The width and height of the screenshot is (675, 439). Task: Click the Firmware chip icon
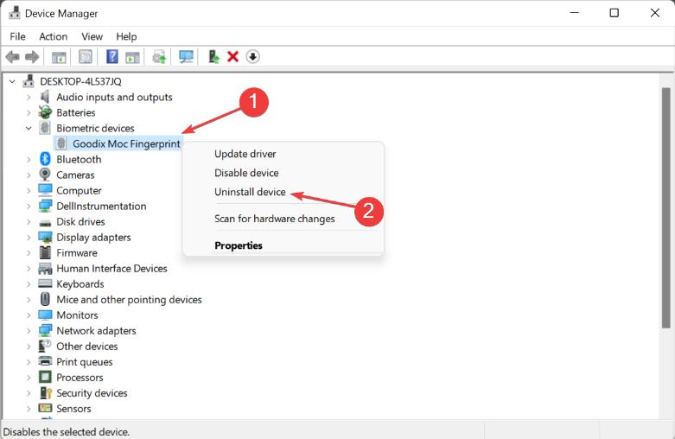45,252
